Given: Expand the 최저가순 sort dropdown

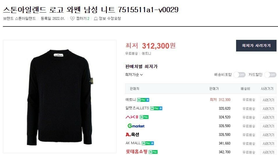Looking at the screenshot, I should point(134,74).
